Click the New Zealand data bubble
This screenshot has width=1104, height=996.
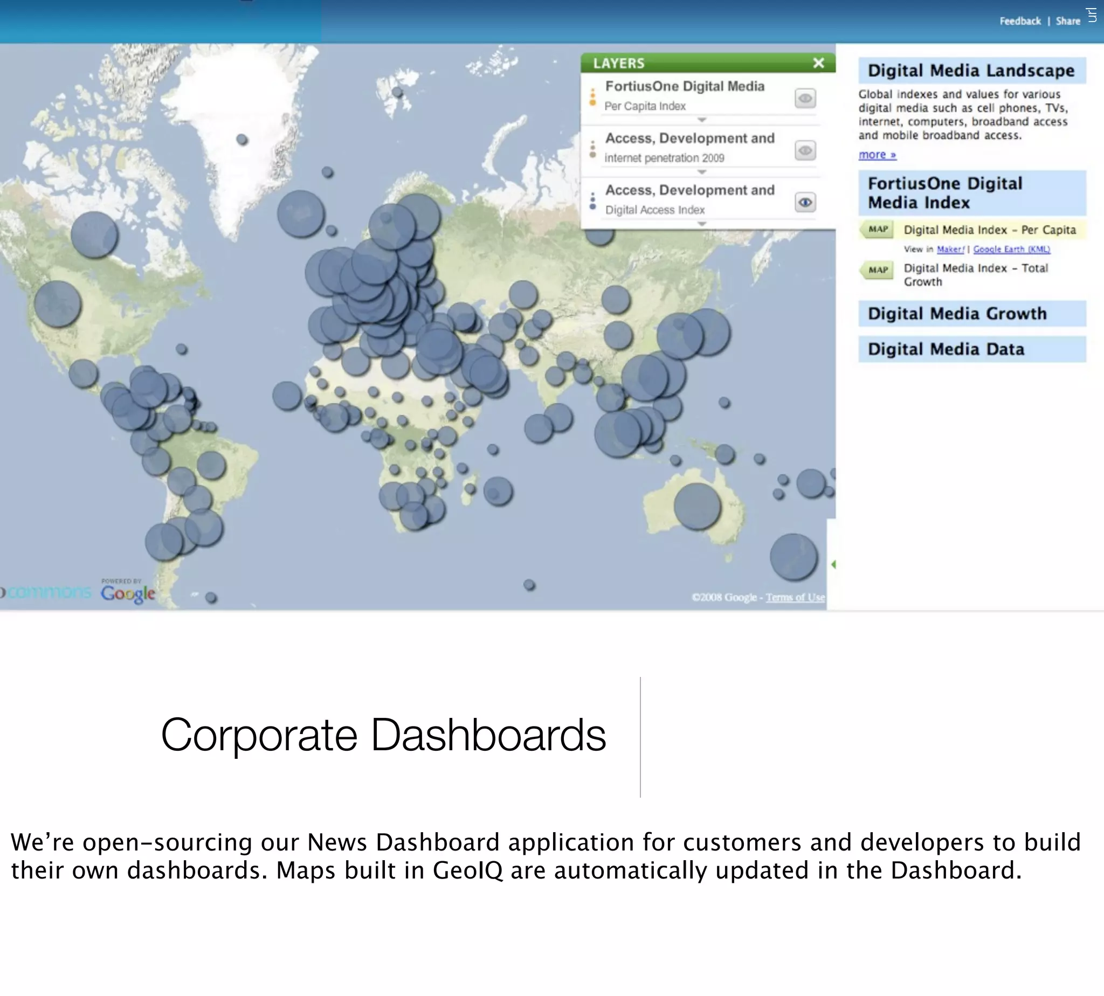click(793, 557)
